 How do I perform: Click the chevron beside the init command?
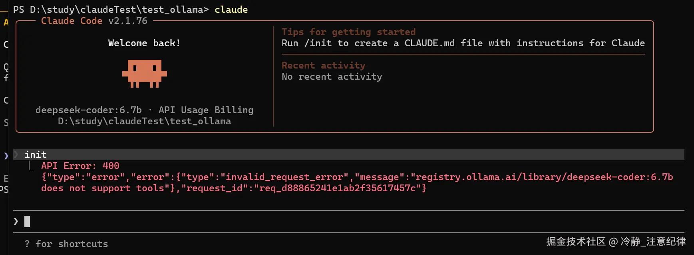pos(16,155)
